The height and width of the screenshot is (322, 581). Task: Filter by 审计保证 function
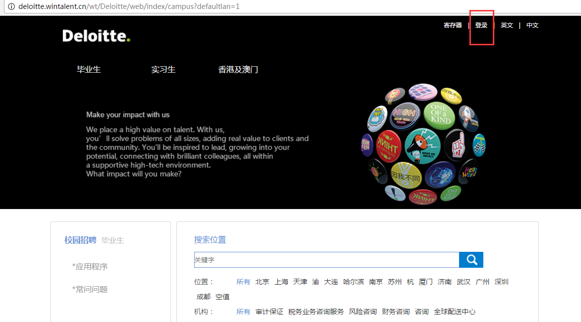(269, 312)
